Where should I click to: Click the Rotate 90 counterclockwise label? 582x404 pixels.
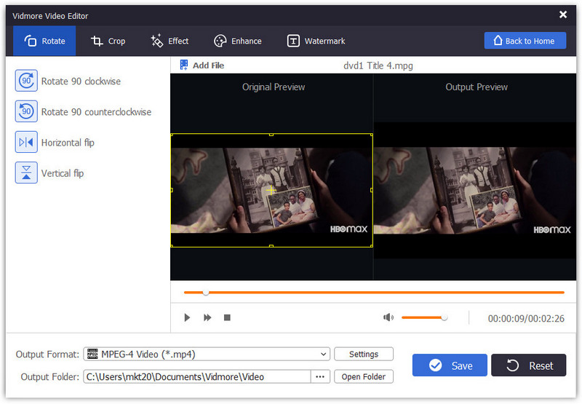pyautogui.click(x=97, y=112)
